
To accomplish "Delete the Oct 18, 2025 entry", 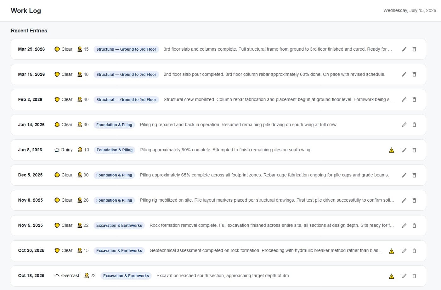I will point(414,276).
